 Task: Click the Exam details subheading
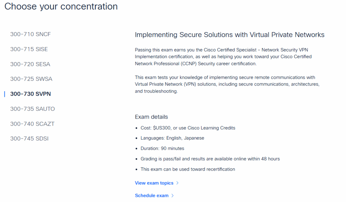click(151, 117)
